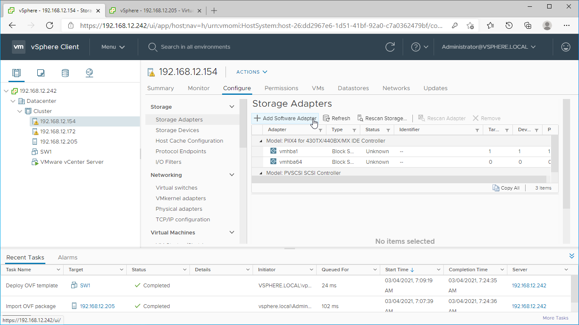Viewport: 579px width, 325px height.
Task: Click the saved password key icon
Action: pyautogui.click(x=455, y=25)
